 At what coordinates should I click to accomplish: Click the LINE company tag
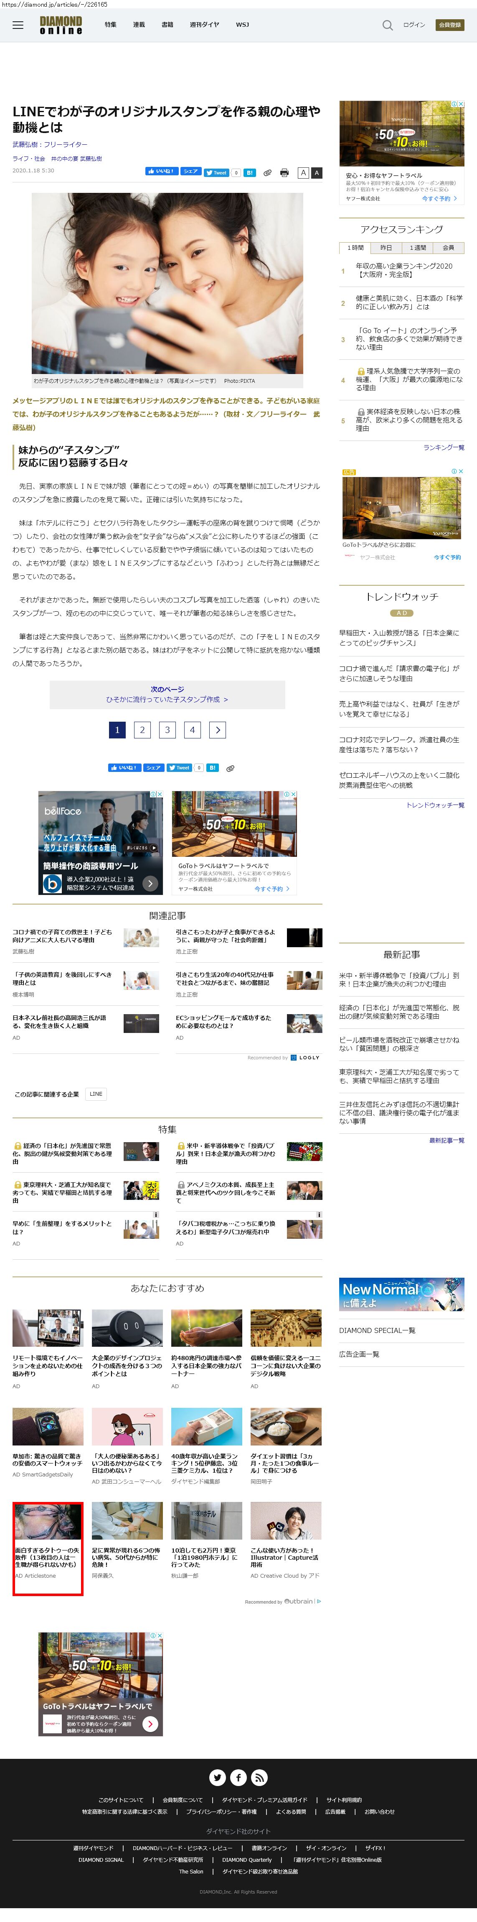[96, 1094]
